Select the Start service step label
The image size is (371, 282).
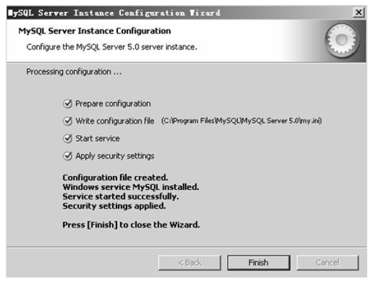(98, 138)
